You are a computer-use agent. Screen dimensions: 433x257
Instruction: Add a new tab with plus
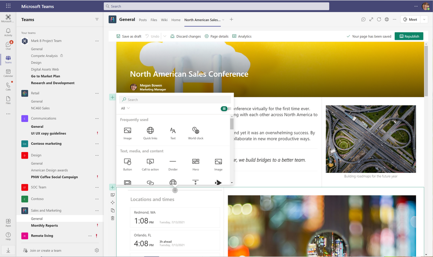point(231,20)
